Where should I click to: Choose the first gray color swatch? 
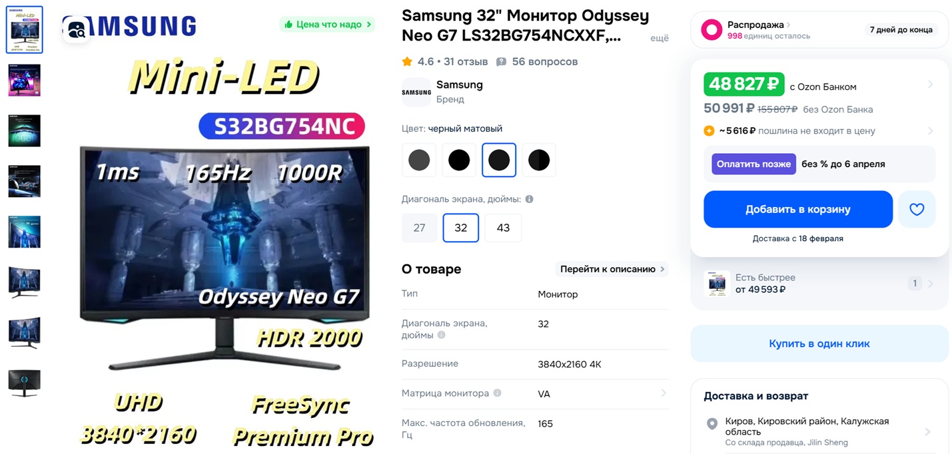(419, 160)
